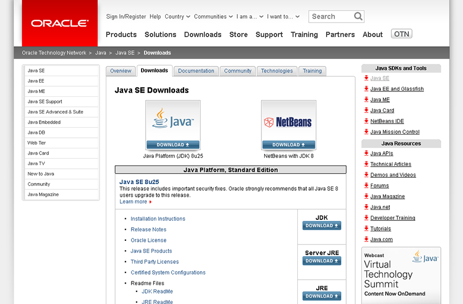This screenshot has width=463, height=304.
Task: Click Java Magazine in left sidebar
Action: (x=62, y=195)
